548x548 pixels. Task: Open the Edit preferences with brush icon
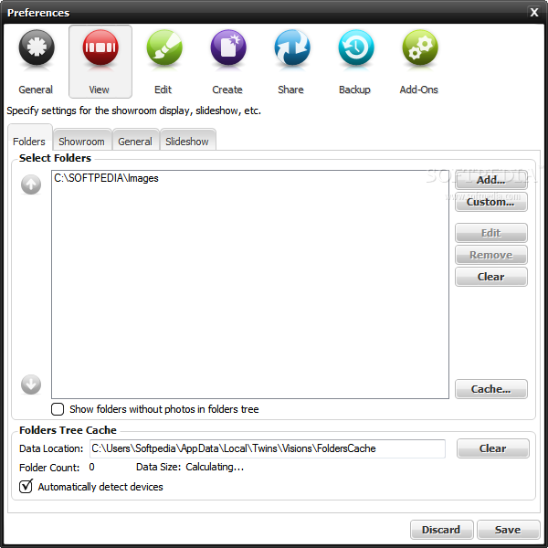coord(163,61)
